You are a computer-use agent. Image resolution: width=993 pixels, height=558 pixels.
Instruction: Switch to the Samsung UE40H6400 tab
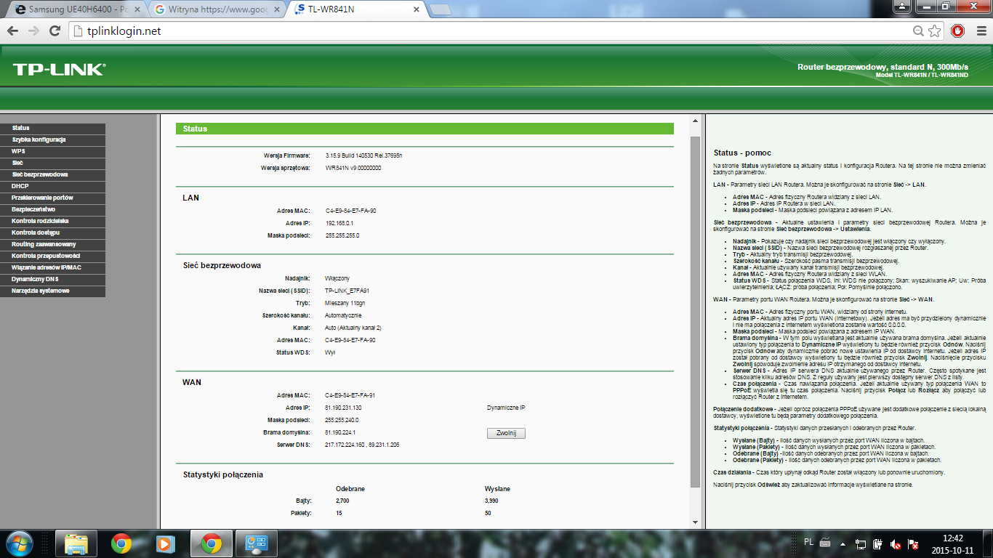point(76,10)
